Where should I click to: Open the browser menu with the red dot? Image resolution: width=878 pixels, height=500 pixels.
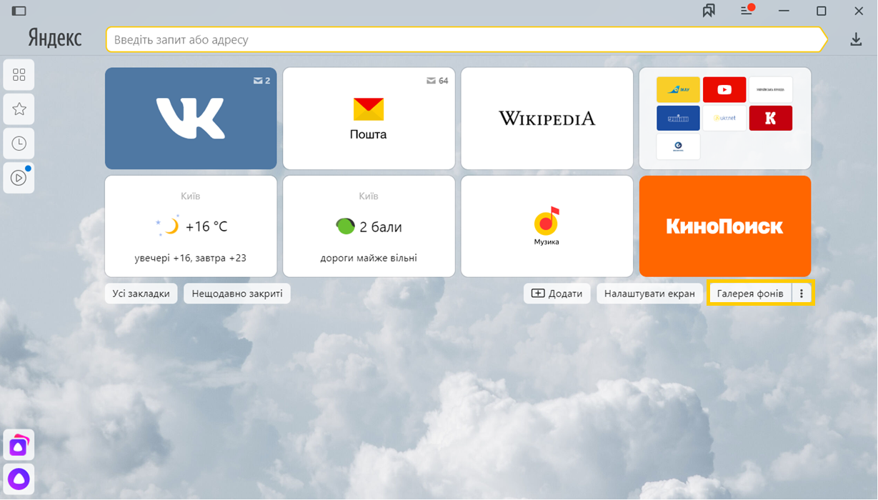point(747,10)
